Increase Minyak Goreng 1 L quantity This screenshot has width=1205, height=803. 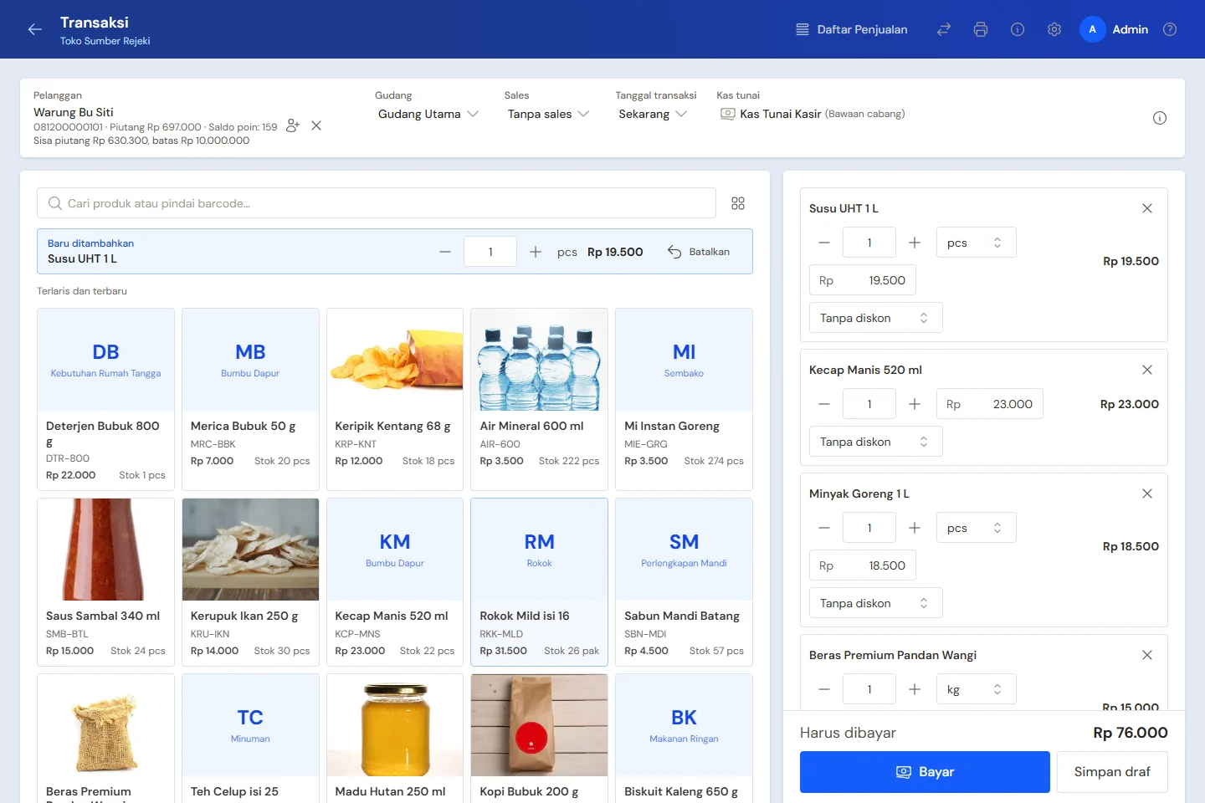(915, 528)
